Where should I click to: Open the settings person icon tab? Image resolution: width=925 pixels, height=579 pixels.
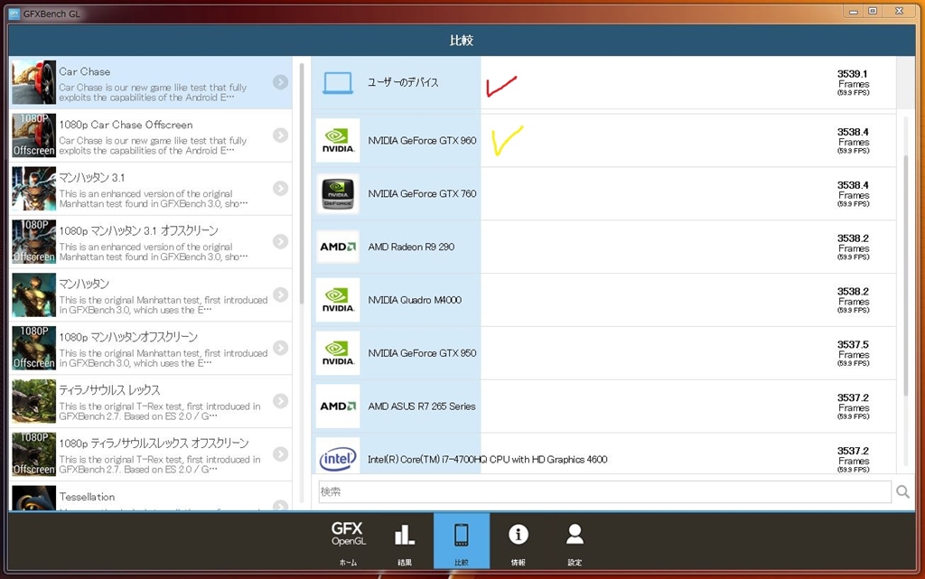pos(575,541)
